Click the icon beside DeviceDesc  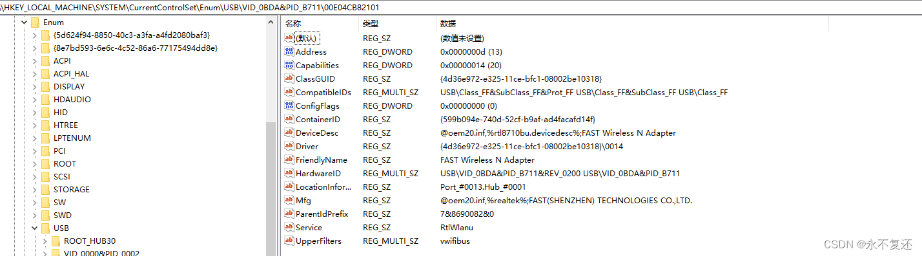click(289, 133)
